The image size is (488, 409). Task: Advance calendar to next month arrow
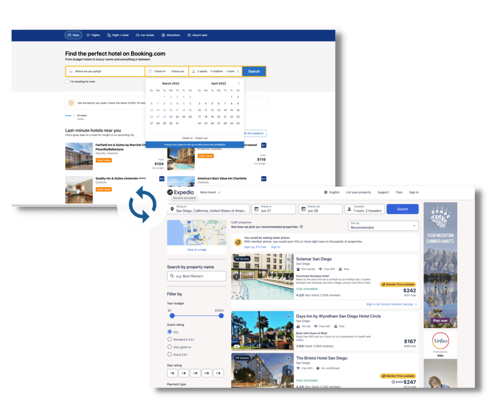(239, 83)
